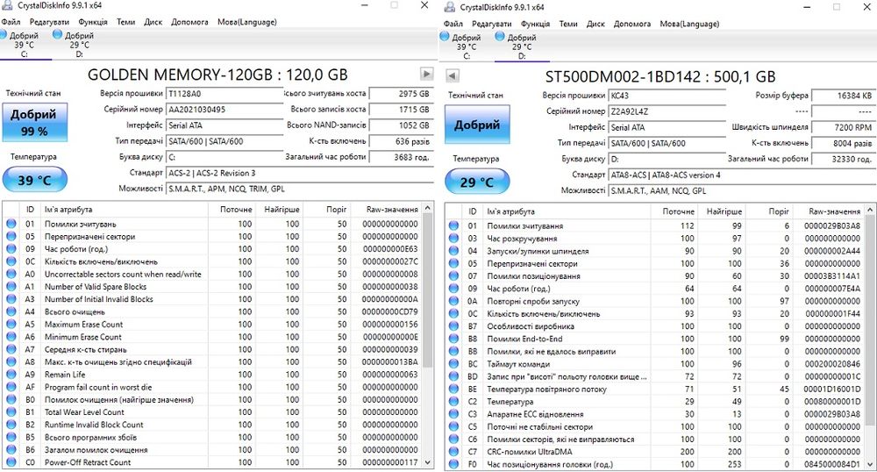Click status dot for Remain Life row
This screenshot has height=472, width=877.
click(x=11, y=375)
